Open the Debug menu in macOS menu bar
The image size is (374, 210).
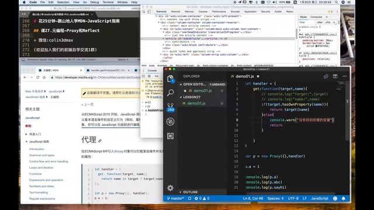tap(95, 2)
